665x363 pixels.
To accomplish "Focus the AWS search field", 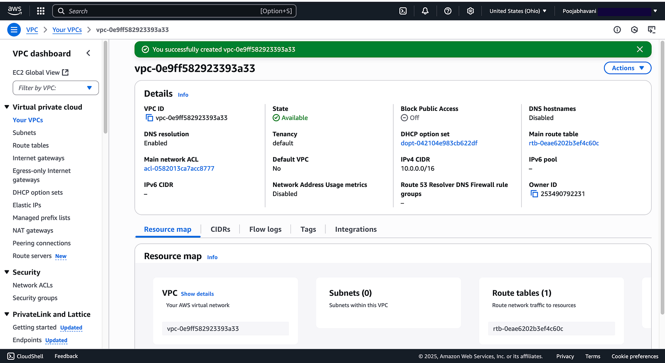I will point(174,11).
